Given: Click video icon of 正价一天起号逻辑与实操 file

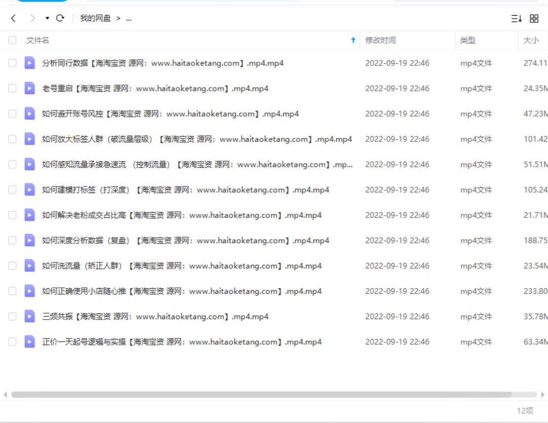Looking at the screenshot, I should 29,342.
